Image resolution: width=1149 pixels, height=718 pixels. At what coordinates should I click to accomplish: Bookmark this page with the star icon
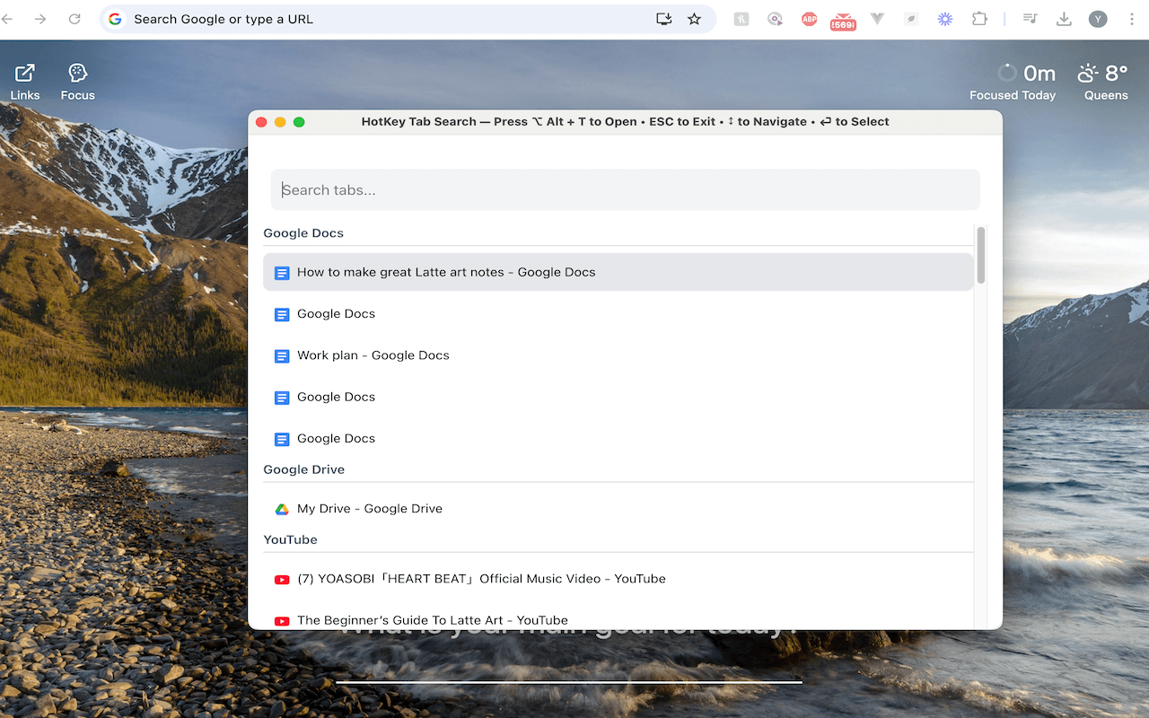pos(694,19)
